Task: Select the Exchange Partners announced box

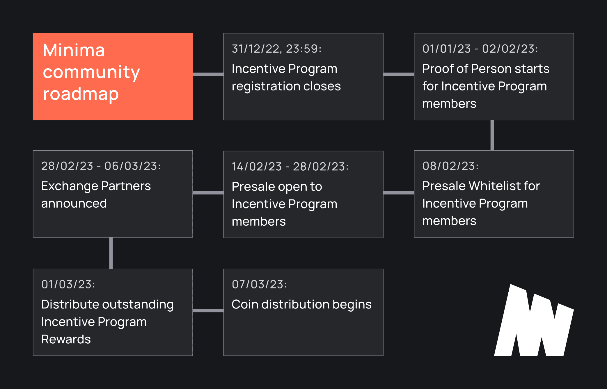Action: 113,194
